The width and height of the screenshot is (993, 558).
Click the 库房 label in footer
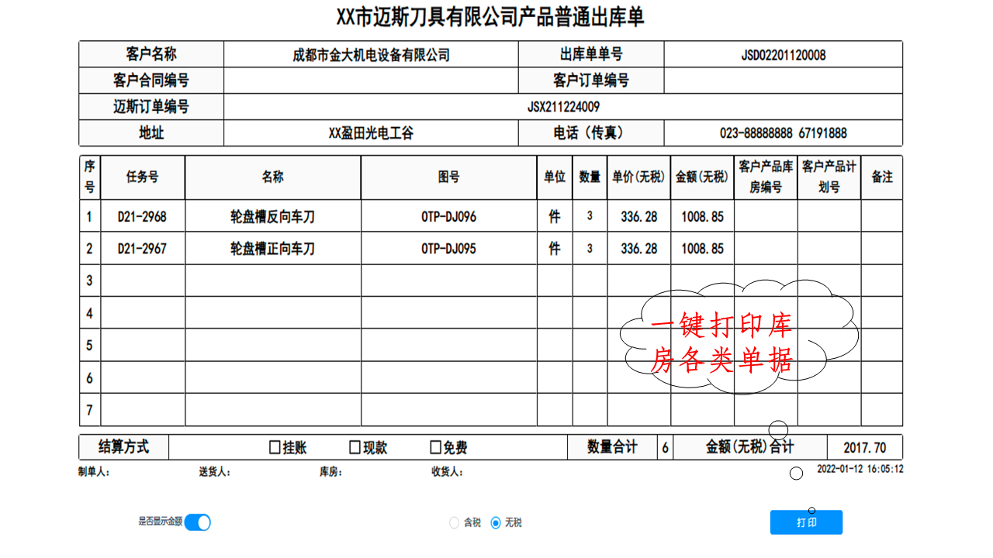point(330,472)
